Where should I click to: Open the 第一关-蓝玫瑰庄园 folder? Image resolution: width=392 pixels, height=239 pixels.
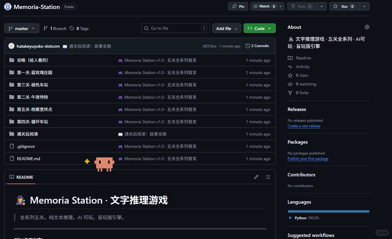35,73
